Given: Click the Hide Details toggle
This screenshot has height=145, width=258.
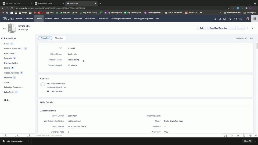Looking at the screenshot, I should 46,102.
